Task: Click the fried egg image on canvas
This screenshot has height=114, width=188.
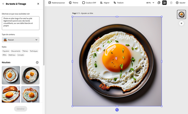Action: coord(117,61)
